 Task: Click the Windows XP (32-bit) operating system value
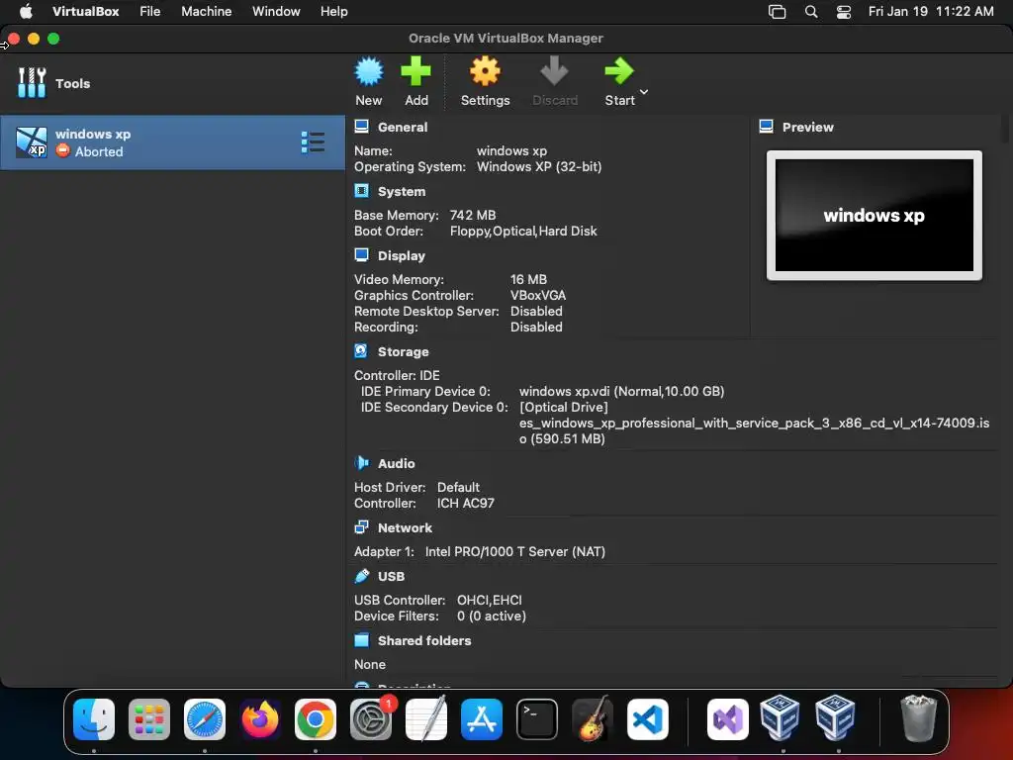coord(539,166)
